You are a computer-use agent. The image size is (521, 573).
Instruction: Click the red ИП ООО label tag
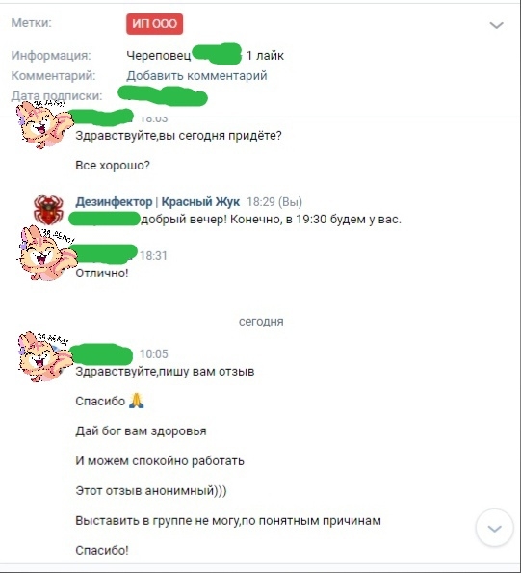(154, 24)
